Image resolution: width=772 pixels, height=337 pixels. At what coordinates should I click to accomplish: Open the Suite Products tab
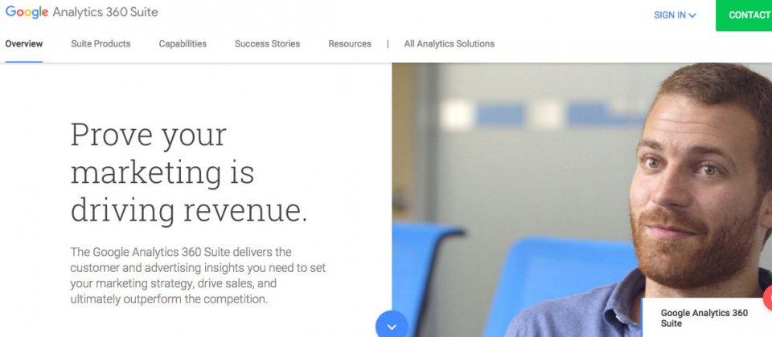pos(101,43)
